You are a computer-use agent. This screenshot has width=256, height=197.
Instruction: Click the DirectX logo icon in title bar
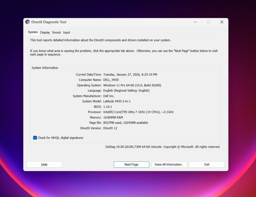(28, 22)
